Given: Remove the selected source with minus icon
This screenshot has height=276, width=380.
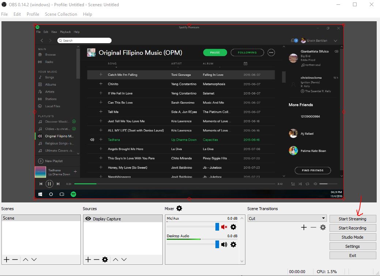Looking at the screenshot, I should click(x=97, y=260).
